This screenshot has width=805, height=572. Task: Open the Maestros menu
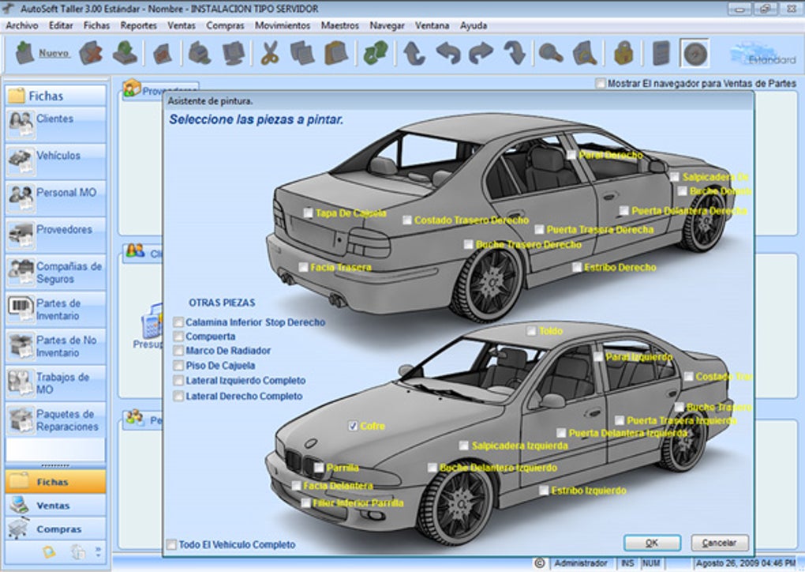[340, 25]
